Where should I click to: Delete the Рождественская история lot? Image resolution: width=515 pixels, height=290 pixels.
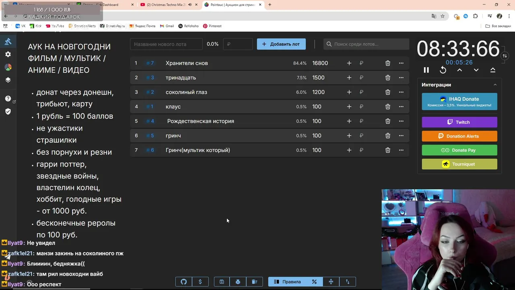coord(388,121)
